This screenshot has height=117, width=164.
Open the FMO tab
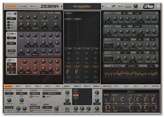tap(57, 86)
